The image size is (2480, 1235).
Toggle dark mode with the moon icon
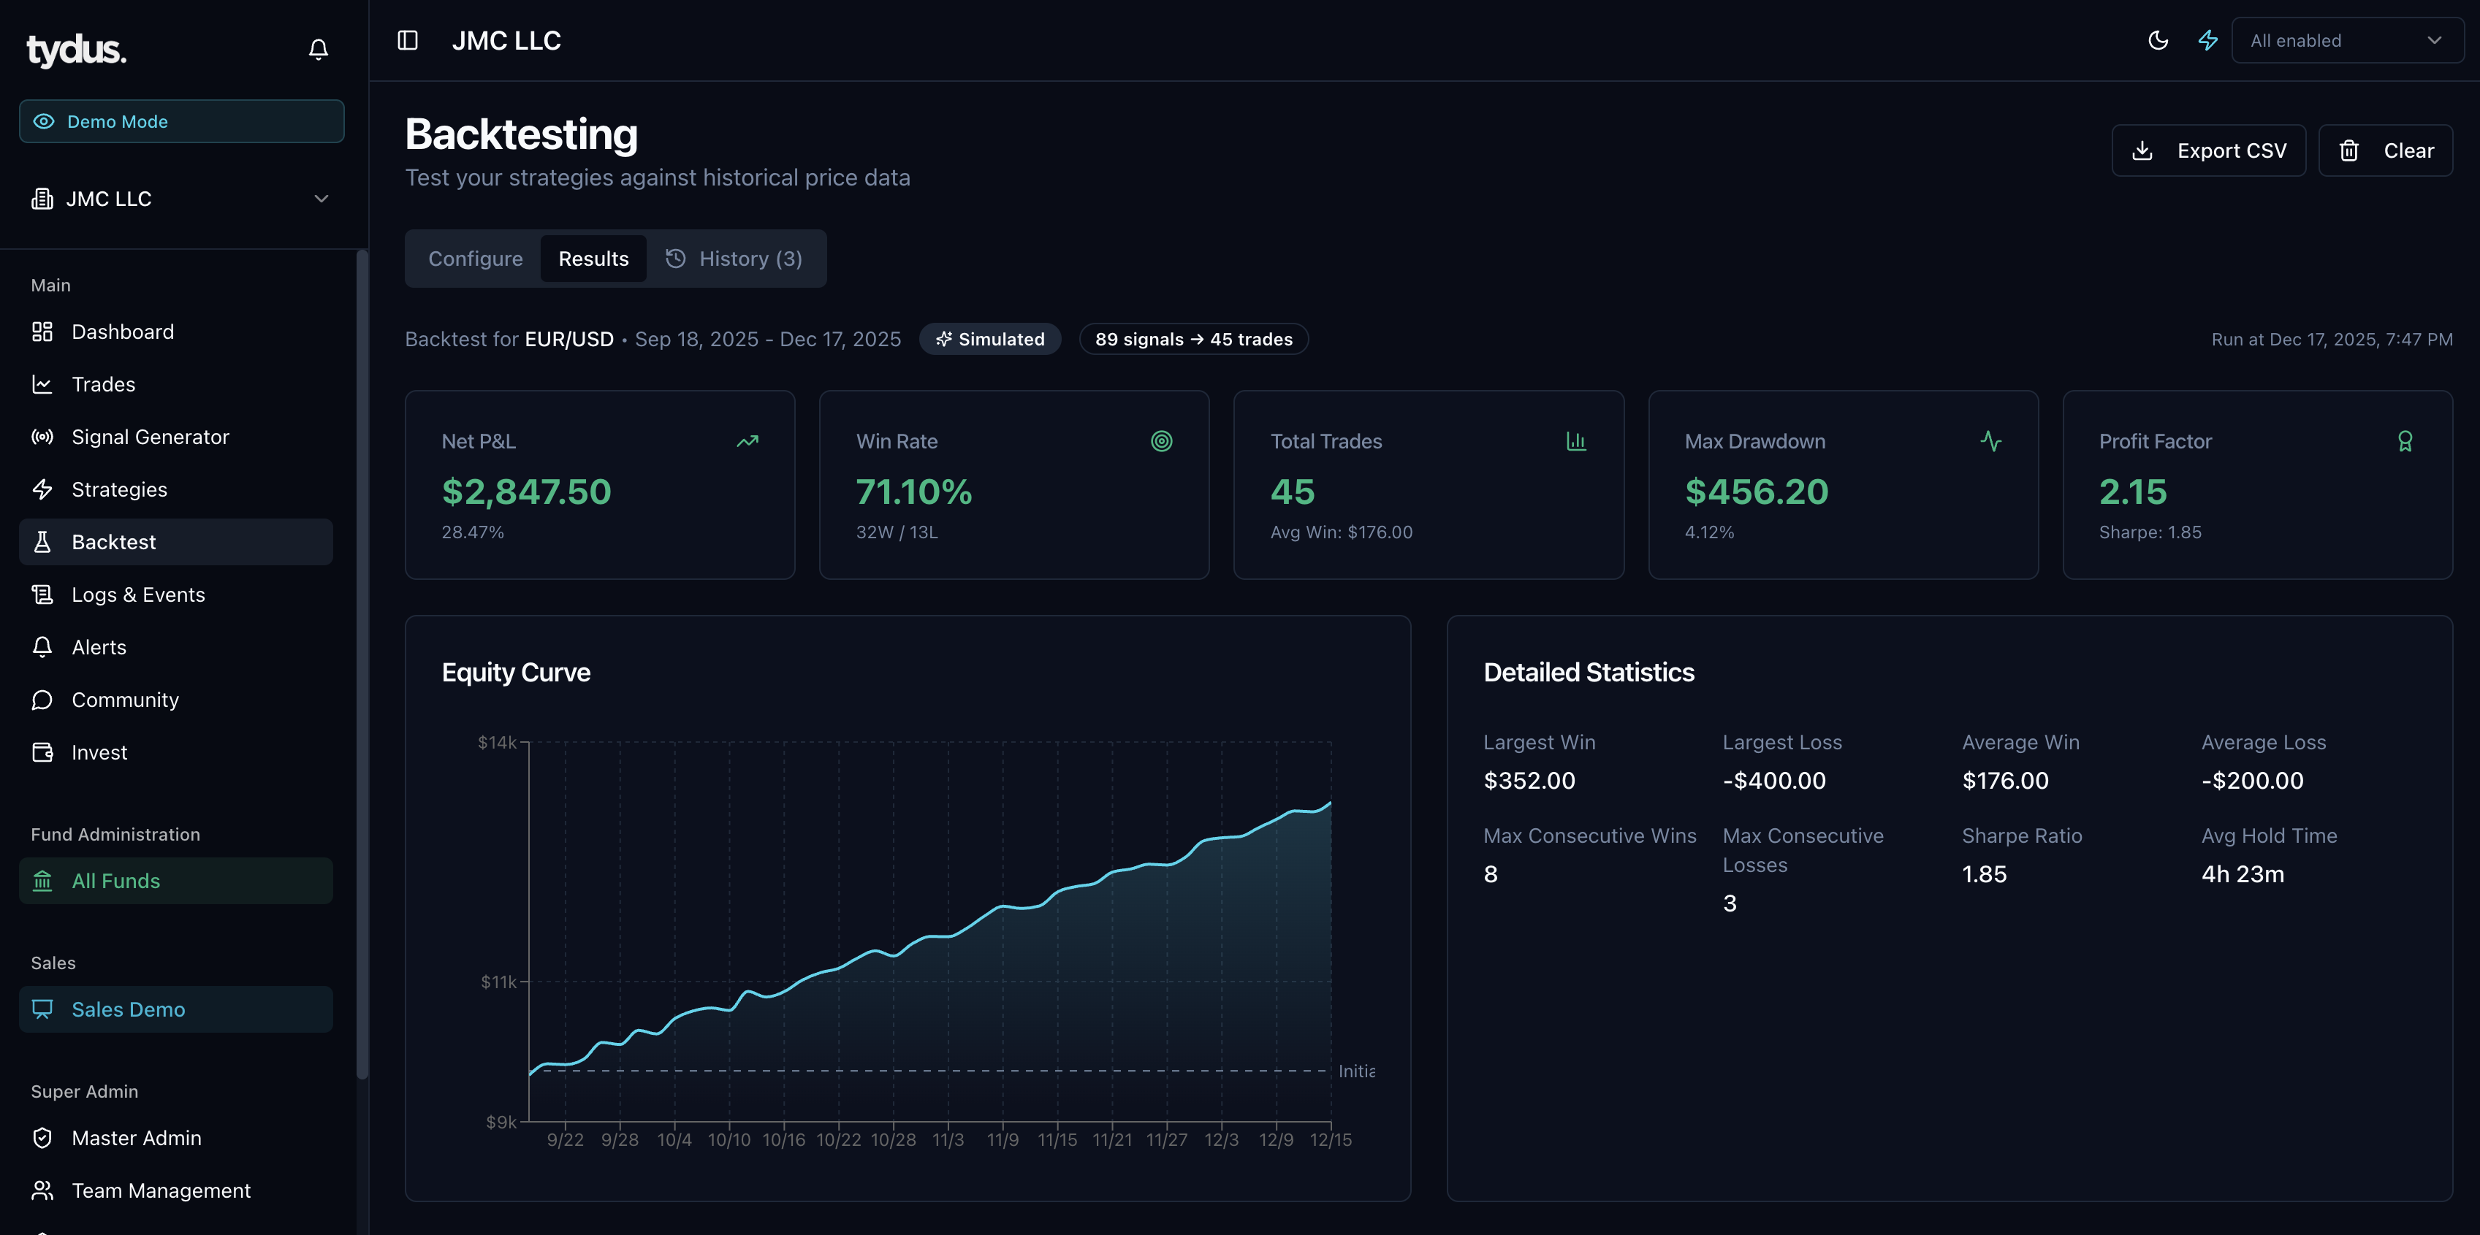pos(2158,39)
